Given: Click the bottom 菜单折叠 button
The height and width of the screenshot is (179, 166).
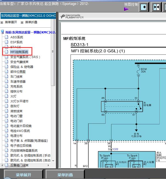Looking at the screenshot, I should (65, 174).
